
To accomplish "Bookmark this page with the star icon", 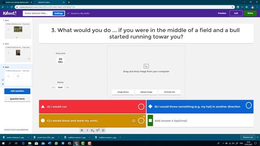I will 232,7.
